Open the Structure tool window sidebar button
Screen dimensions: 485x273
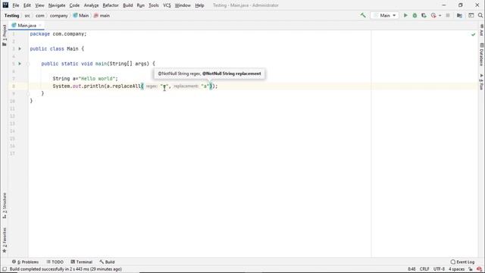pos(5,206)
